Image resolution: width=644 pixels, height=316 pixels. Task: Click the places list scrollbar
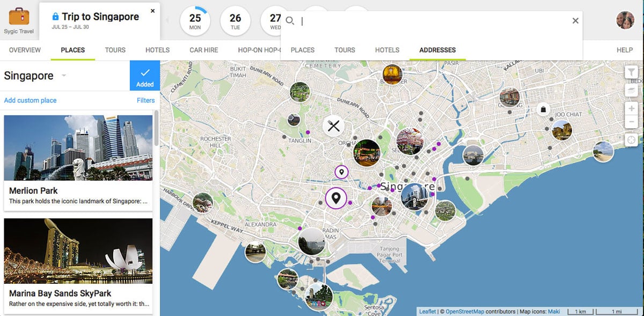click(x=156, y=129)
